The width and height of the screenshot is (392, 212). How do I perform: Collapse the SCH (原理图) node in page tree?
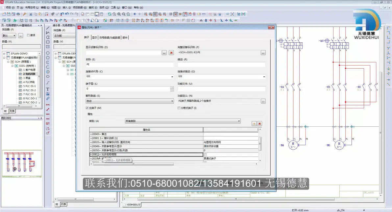pyautogui.click(x=8, y=62)
